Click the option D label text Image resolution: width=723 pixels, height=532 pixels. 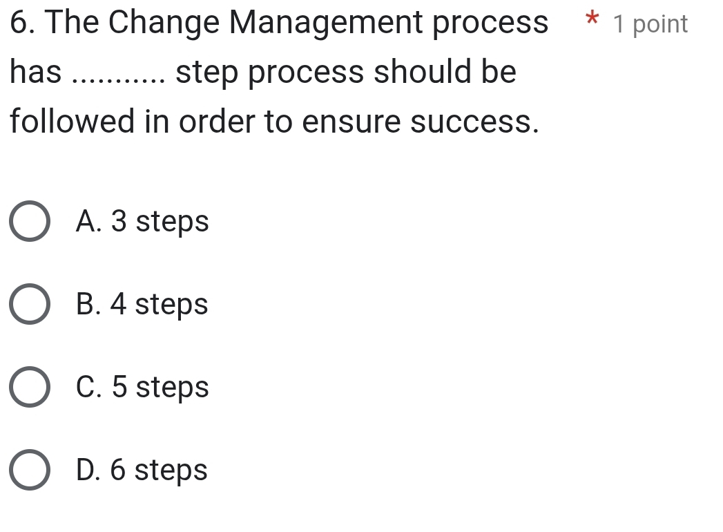click(x=142, y=471)
